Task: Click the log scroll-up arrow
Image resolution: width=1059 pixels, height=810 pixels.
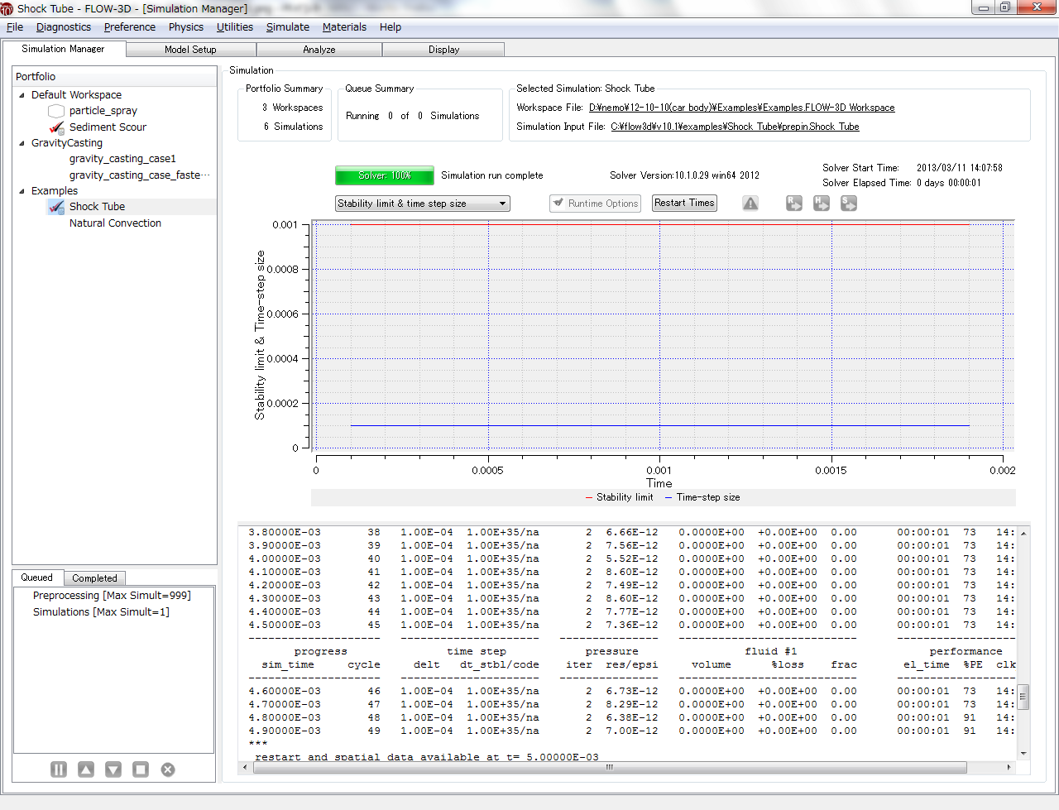Action: click(1023, 533)
